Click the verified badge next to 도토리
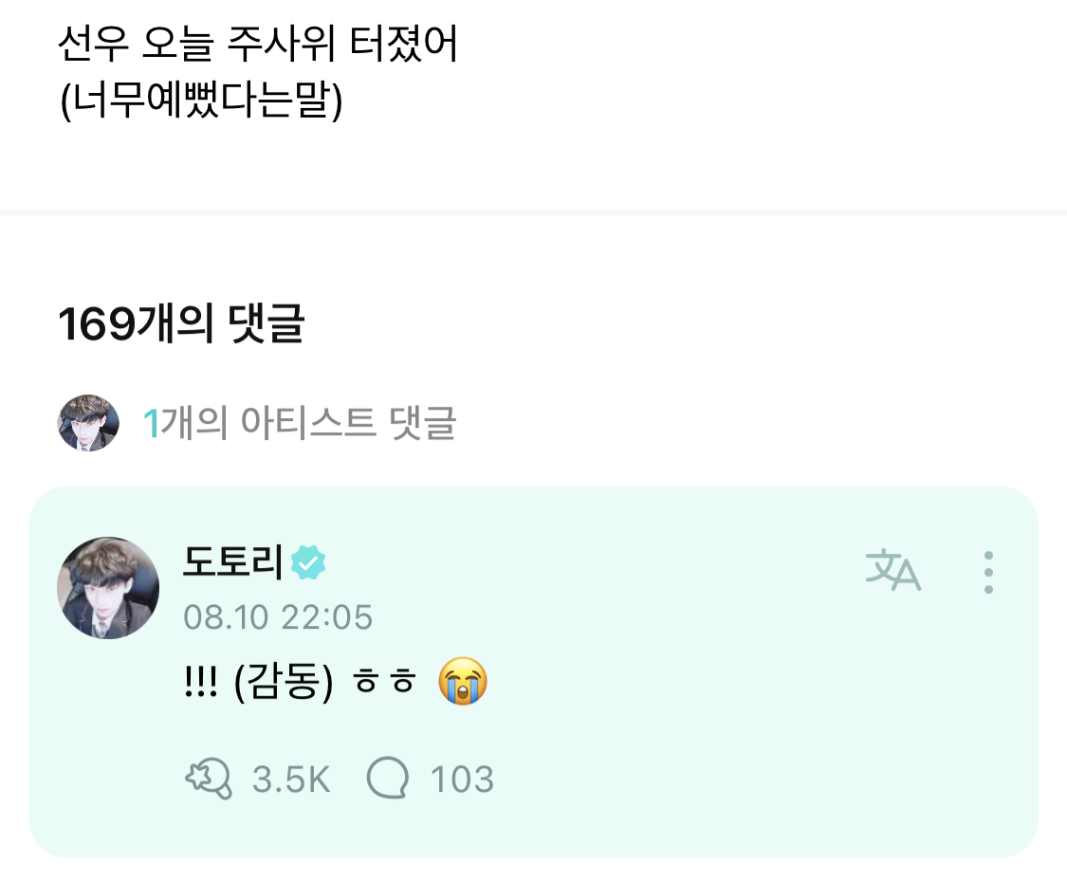The width and height of the screenshot is (1067, 881). 308,563
